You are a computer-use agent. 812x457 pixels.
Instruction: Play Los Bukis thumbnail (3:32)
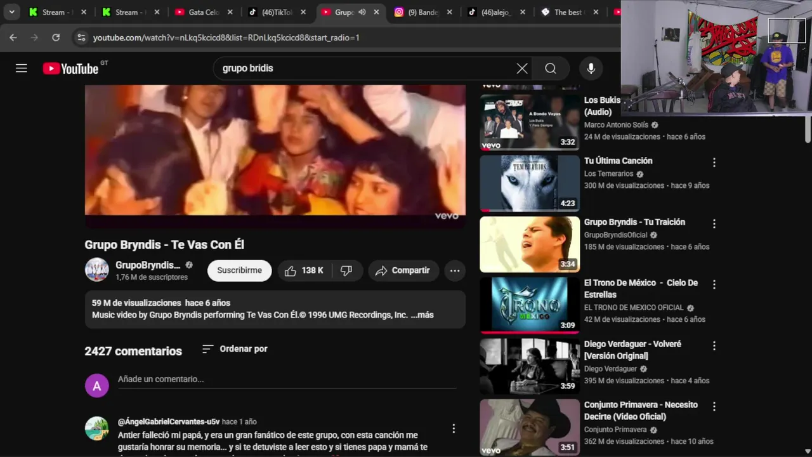pos(530,122)
